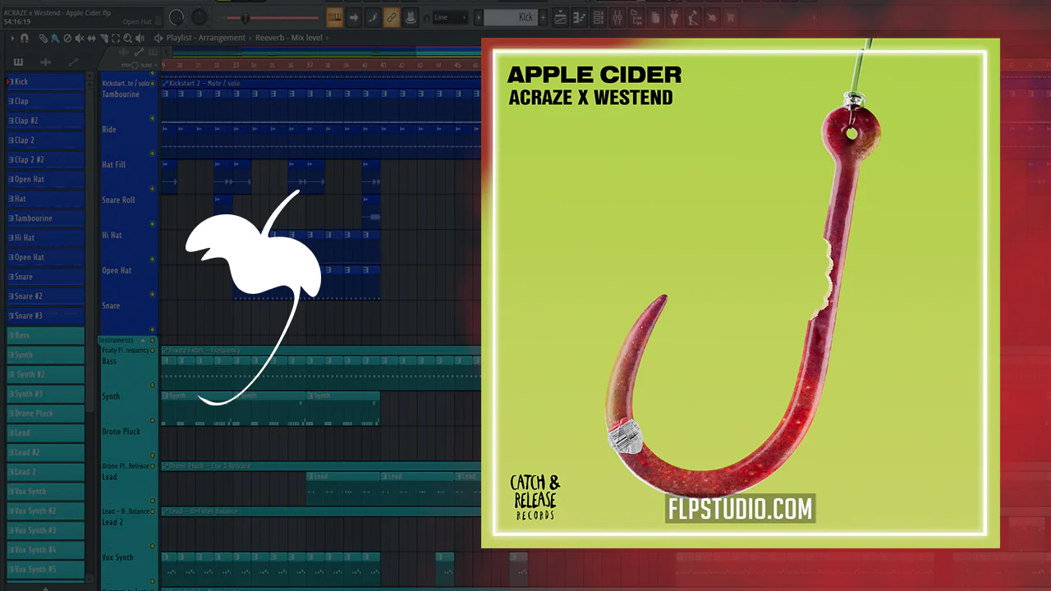Toggle mute switch on Kickstart Mute/solo track
The height and width of the screenshot is (591, 1051).
(x=152, y=83)
